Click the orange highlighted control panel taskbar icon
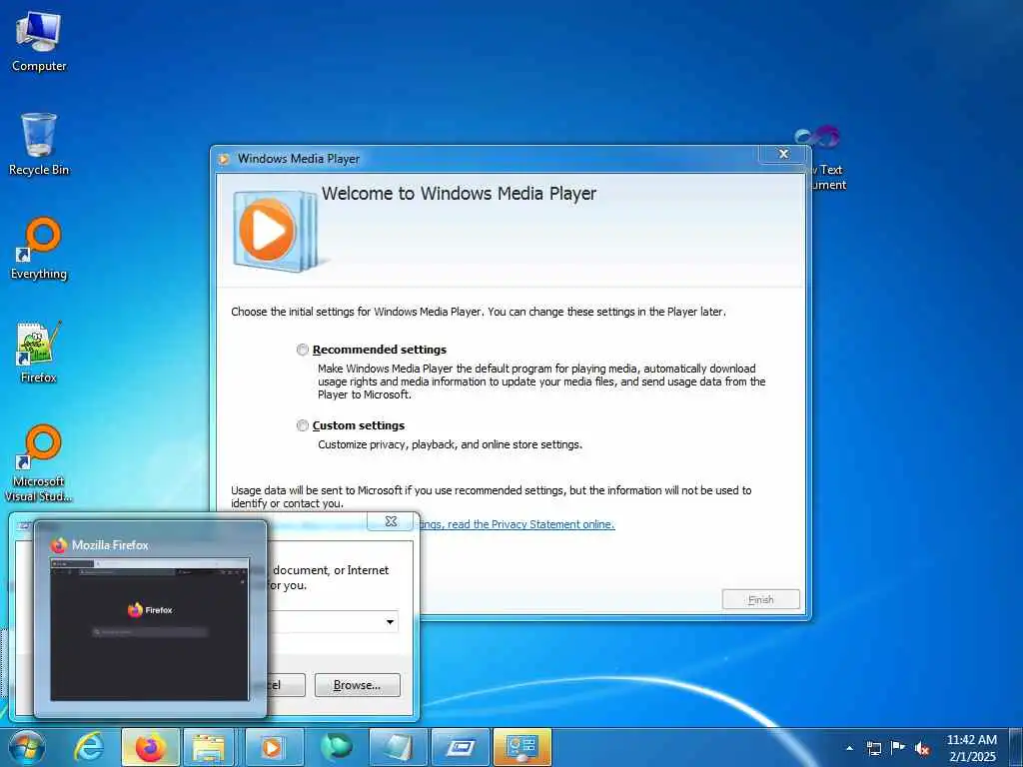 pos(522,747)
